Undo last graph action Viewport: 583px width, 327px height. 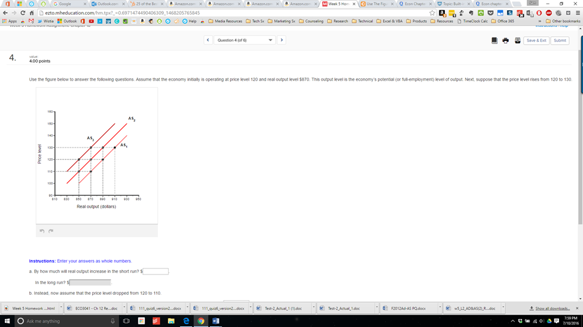click(x=42, y=231)
